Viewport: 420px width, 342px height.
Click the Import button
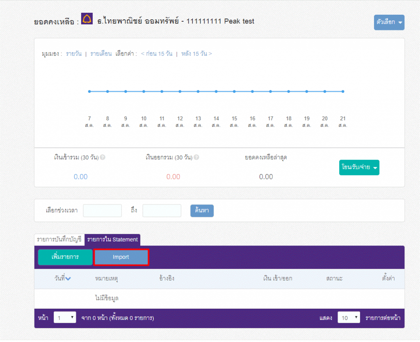tap(121, 257)
